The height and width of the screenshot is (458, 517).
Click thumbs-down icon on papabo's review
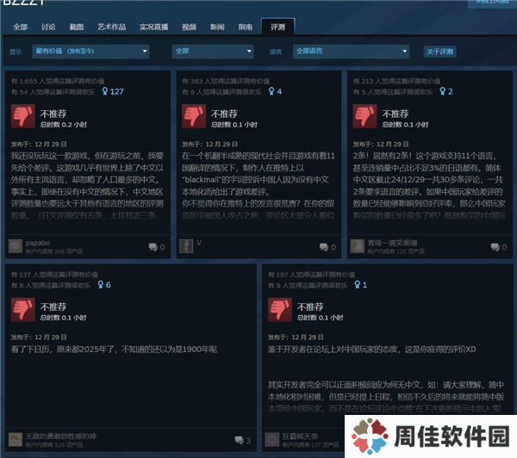(x=23, y=116)
